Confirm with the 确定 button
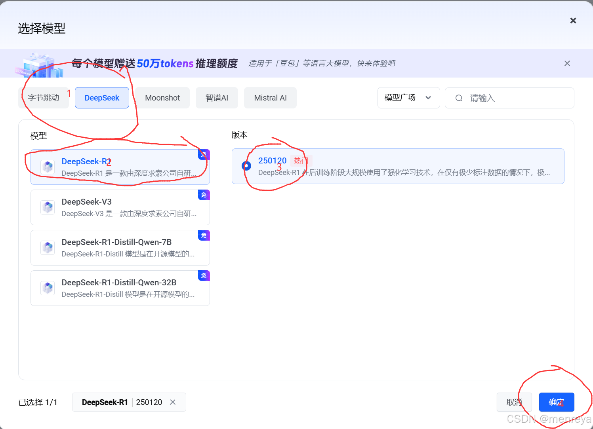The image size is (593, 429). 557,402
